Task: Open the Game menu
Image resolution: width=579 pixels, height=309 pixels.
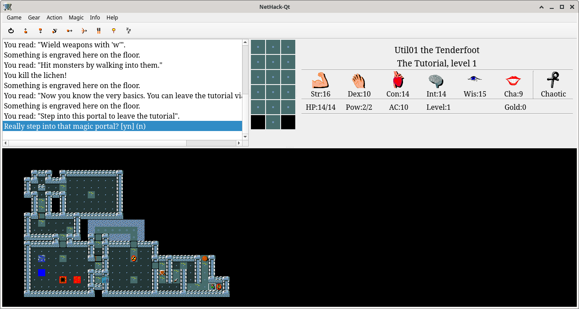Action: 14,18
